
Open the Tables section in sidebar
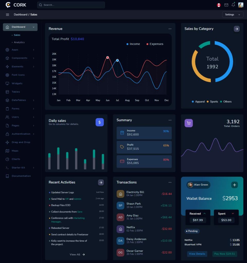click(x=15, y=92)
